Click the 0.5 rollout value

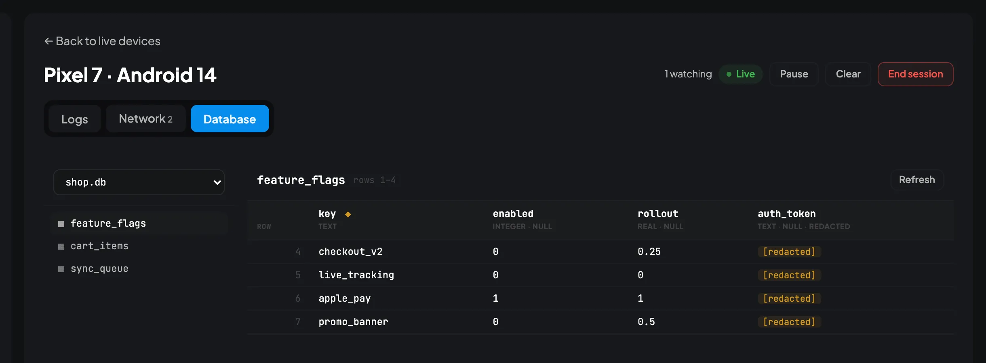(647, 322)
